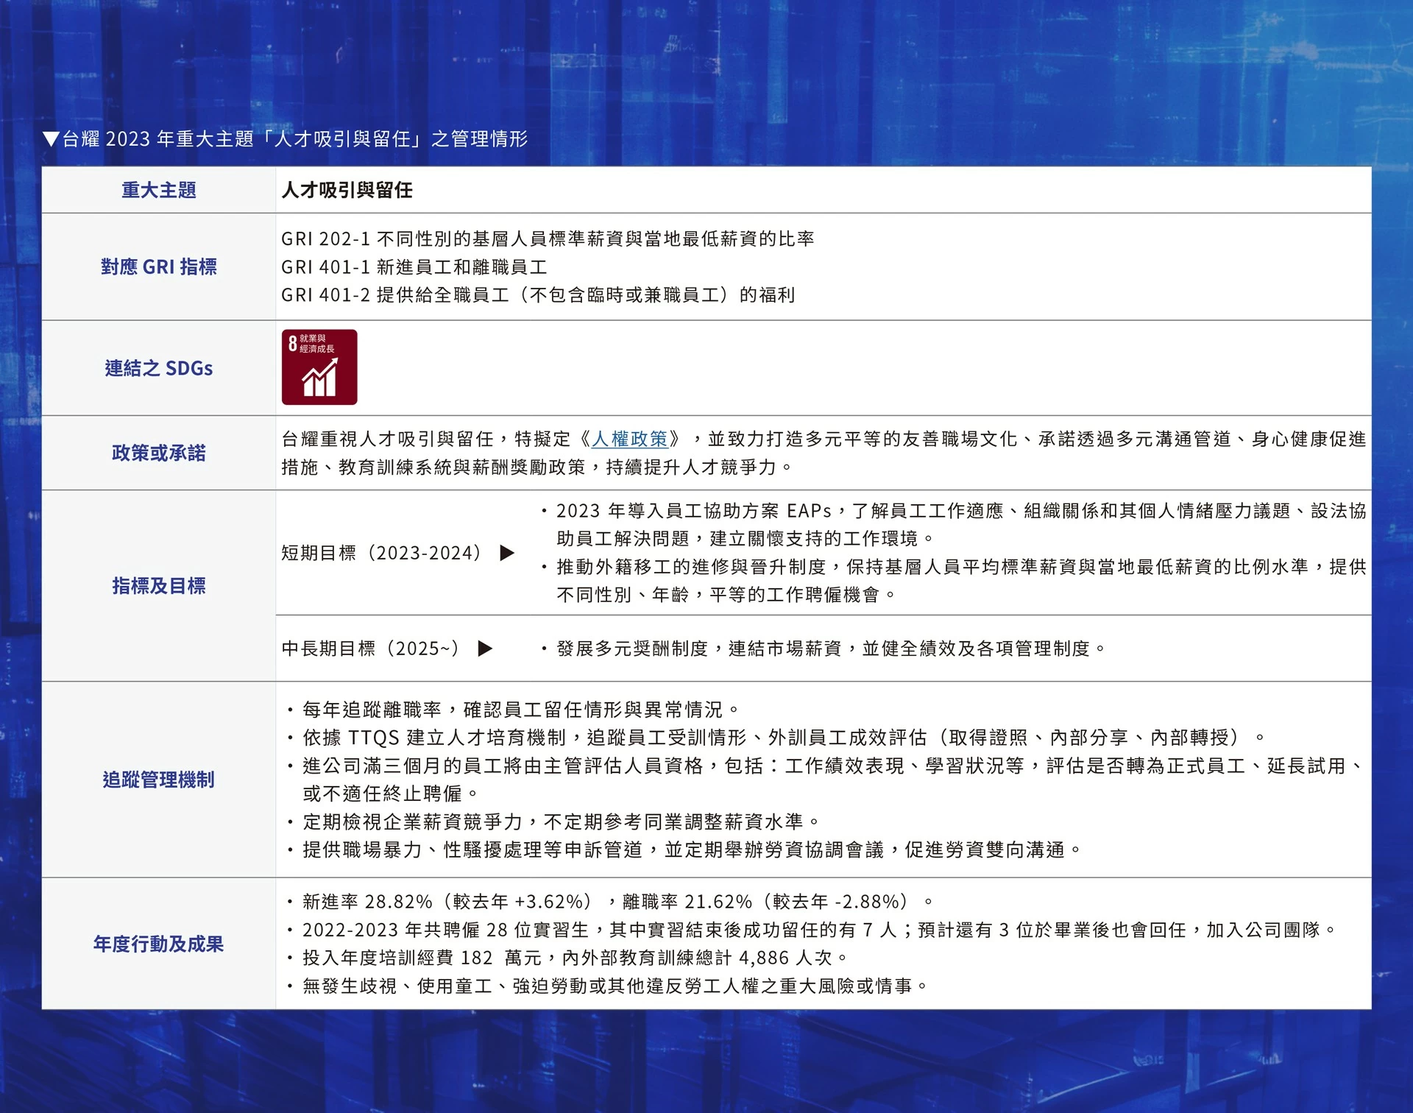
Task: Click the GRI 401-1 新進員工和離職員工 line
Action: point(414,266)
